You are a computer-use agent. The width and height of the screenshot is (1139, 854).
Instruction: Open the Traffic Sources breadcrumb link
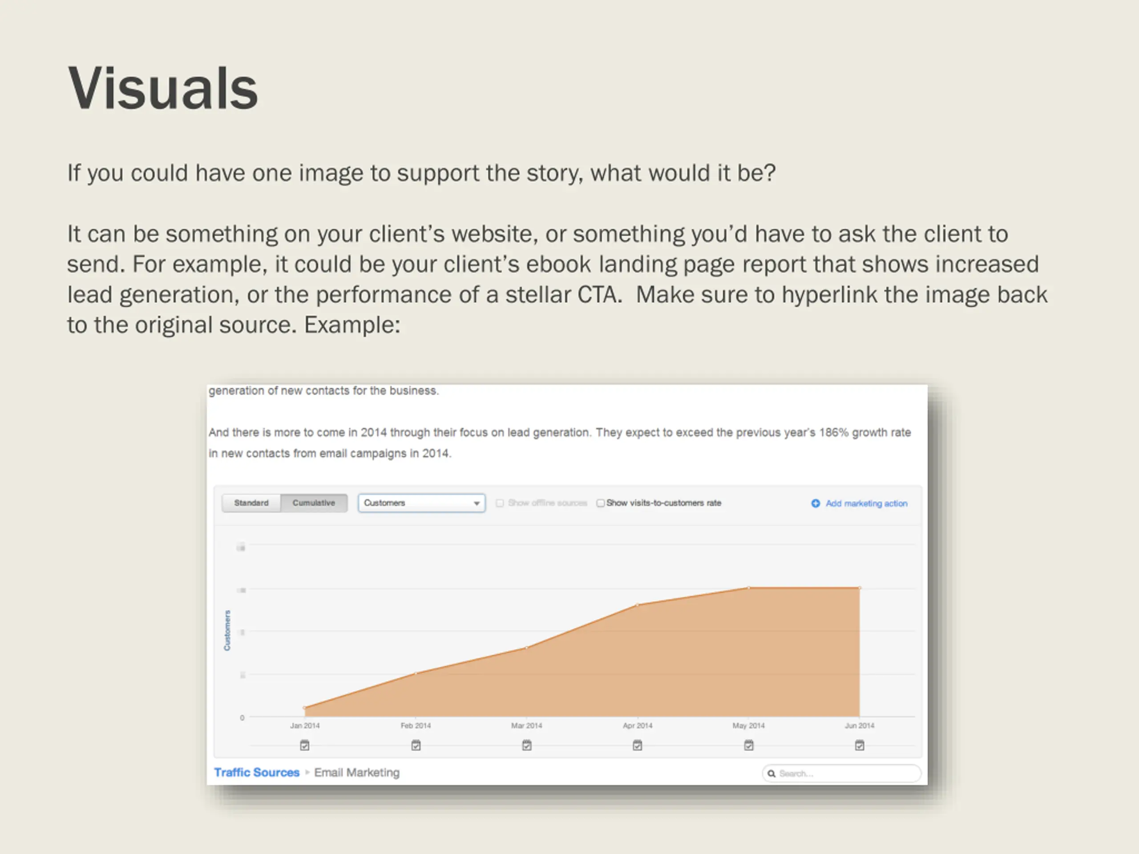(256, 773)
